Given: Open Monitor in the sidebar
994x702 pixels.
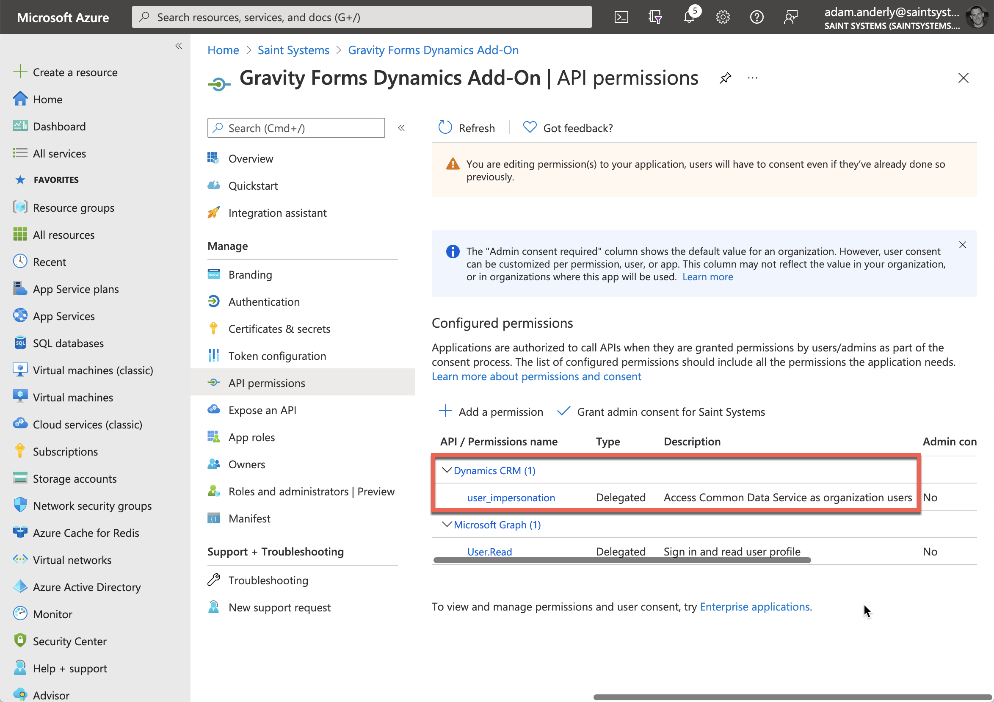Looking at the screenshot, I should 53,614.
